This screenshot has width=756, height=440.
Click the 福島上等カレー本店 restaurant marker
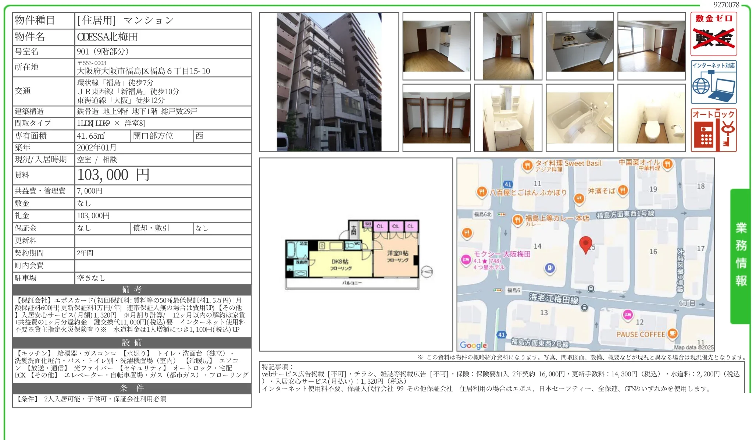tap(517, 220)
